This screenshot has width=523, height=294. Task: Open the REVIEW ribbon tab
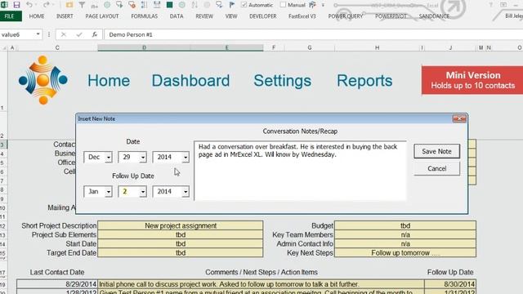point(204,16)
